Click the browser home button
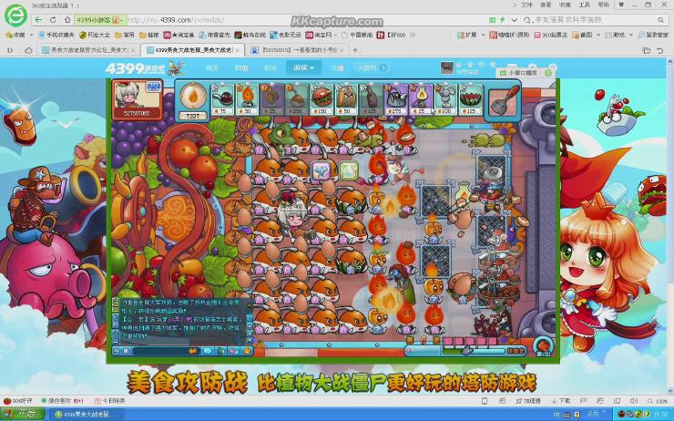Image resolution: width=674 pixels, height=421 pixels. (67, 20)
